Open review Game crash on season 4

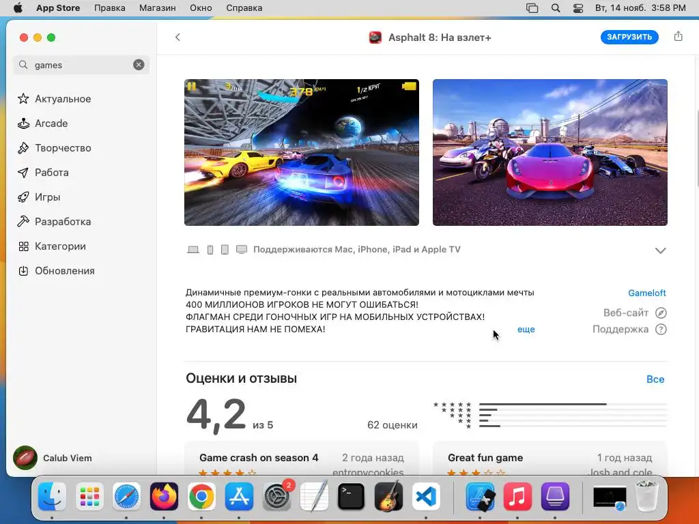coord(301,458)
